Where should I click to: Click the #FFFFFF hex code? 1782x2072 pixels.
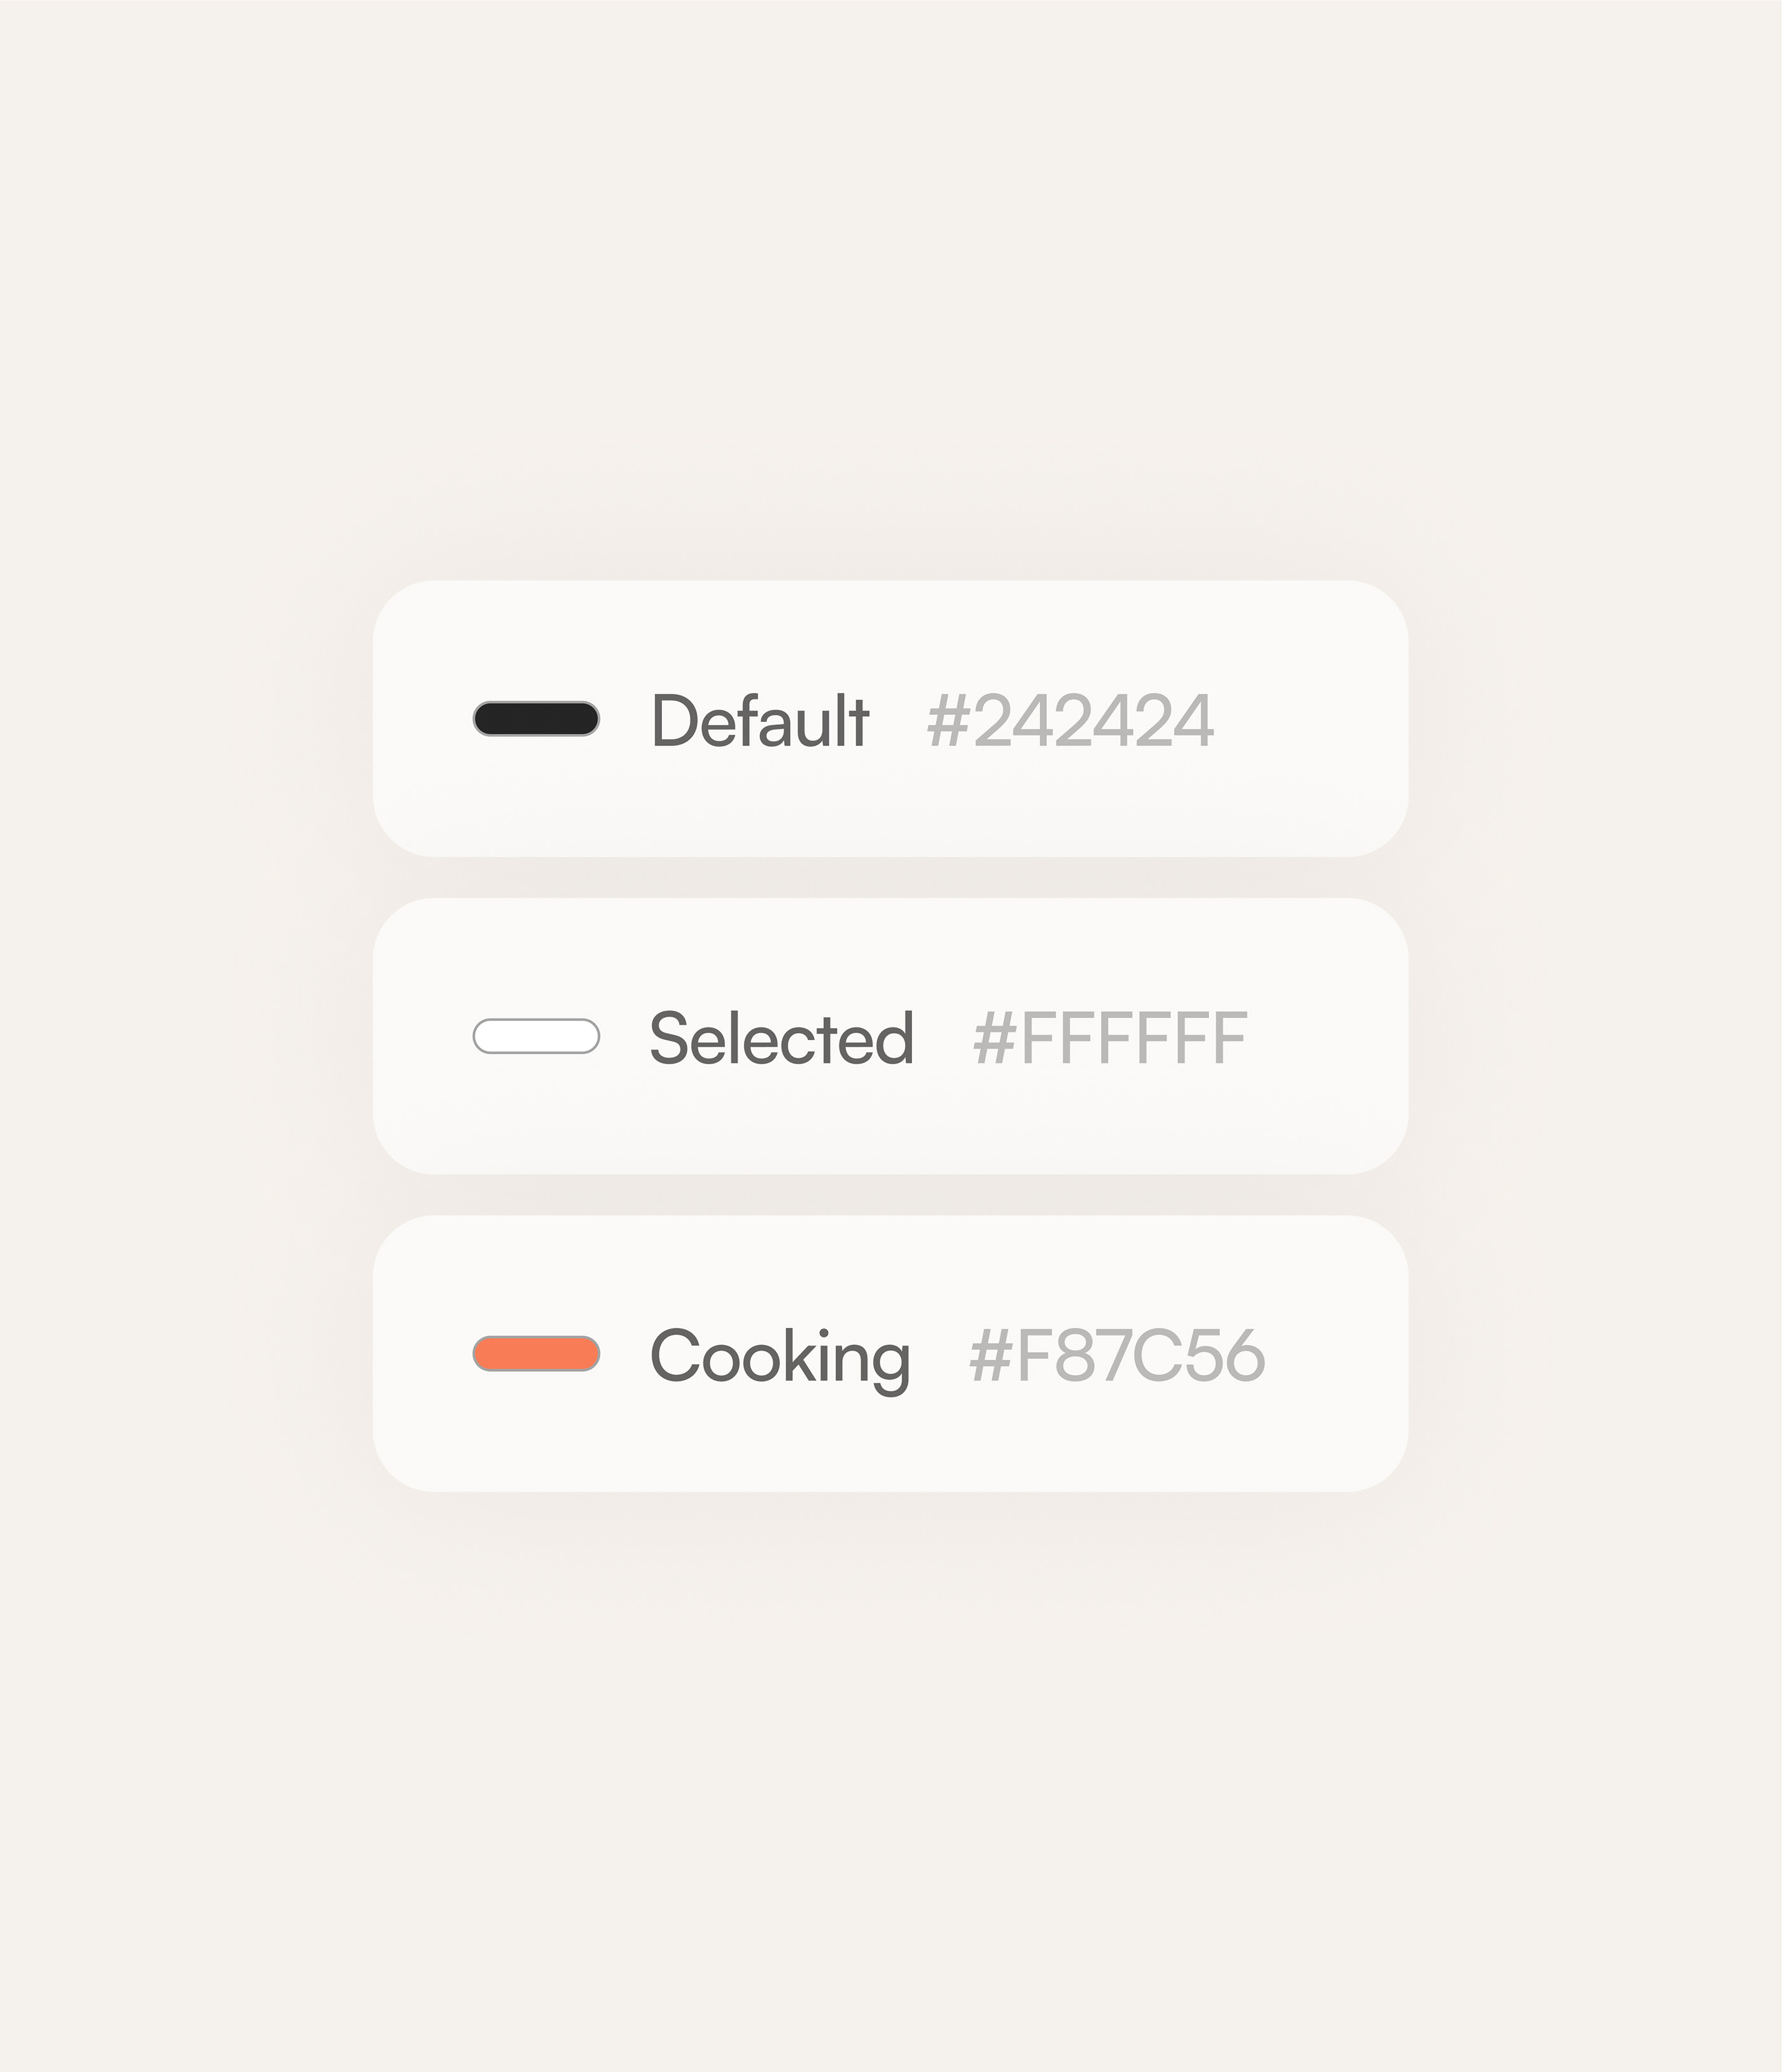tap(1110, 1038)
